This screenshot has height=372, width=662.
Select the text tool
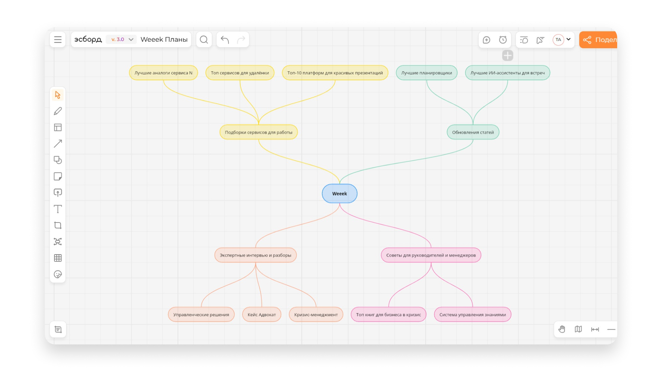(58, 209)
